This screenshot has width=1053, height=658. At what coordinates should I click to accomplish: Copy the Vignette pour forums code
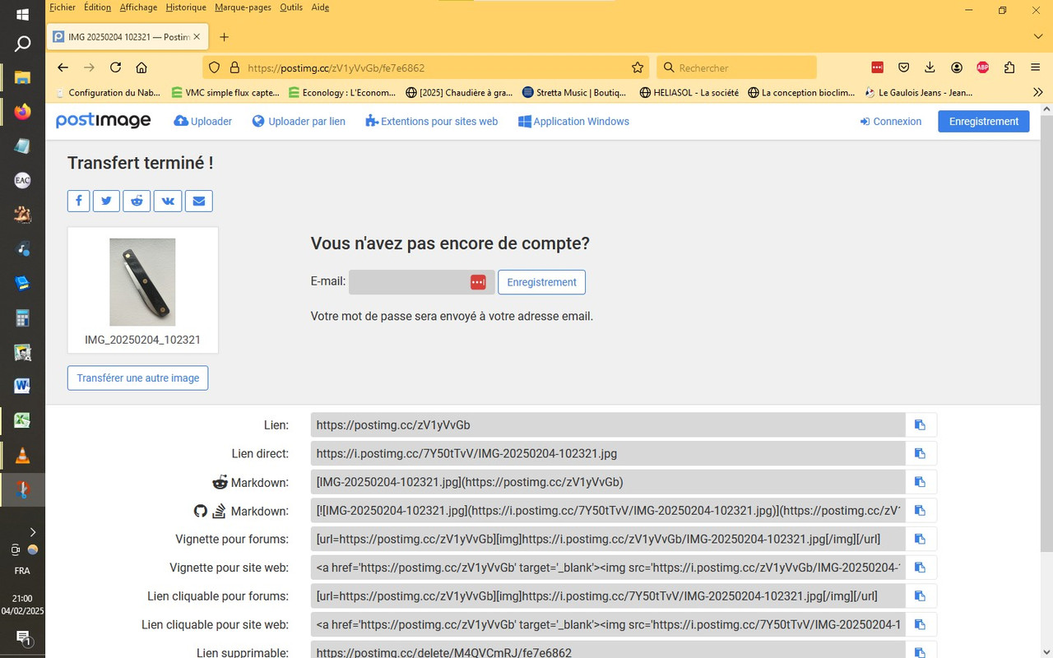(921, 540)
